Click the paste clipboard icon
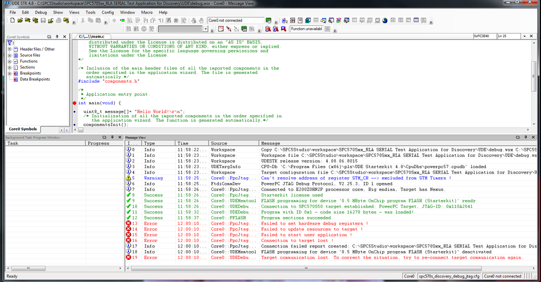 [99, 21]
